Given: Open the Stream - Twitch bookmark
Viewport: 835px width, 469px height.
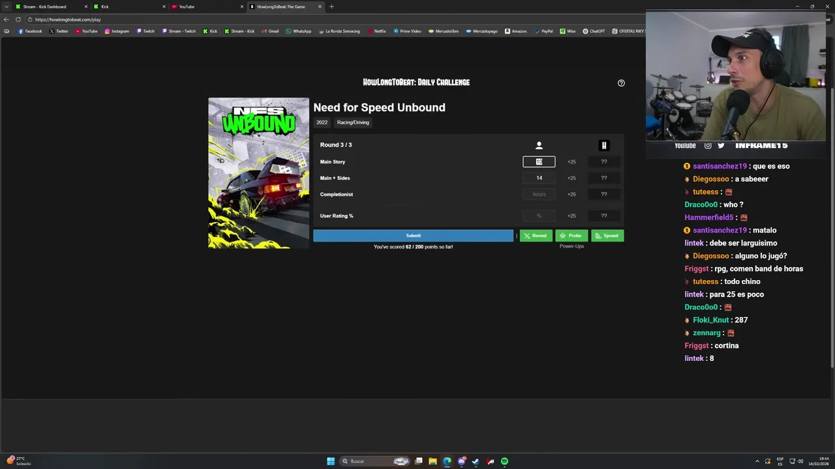Looking at the screenshot, I should click(178, 31).
